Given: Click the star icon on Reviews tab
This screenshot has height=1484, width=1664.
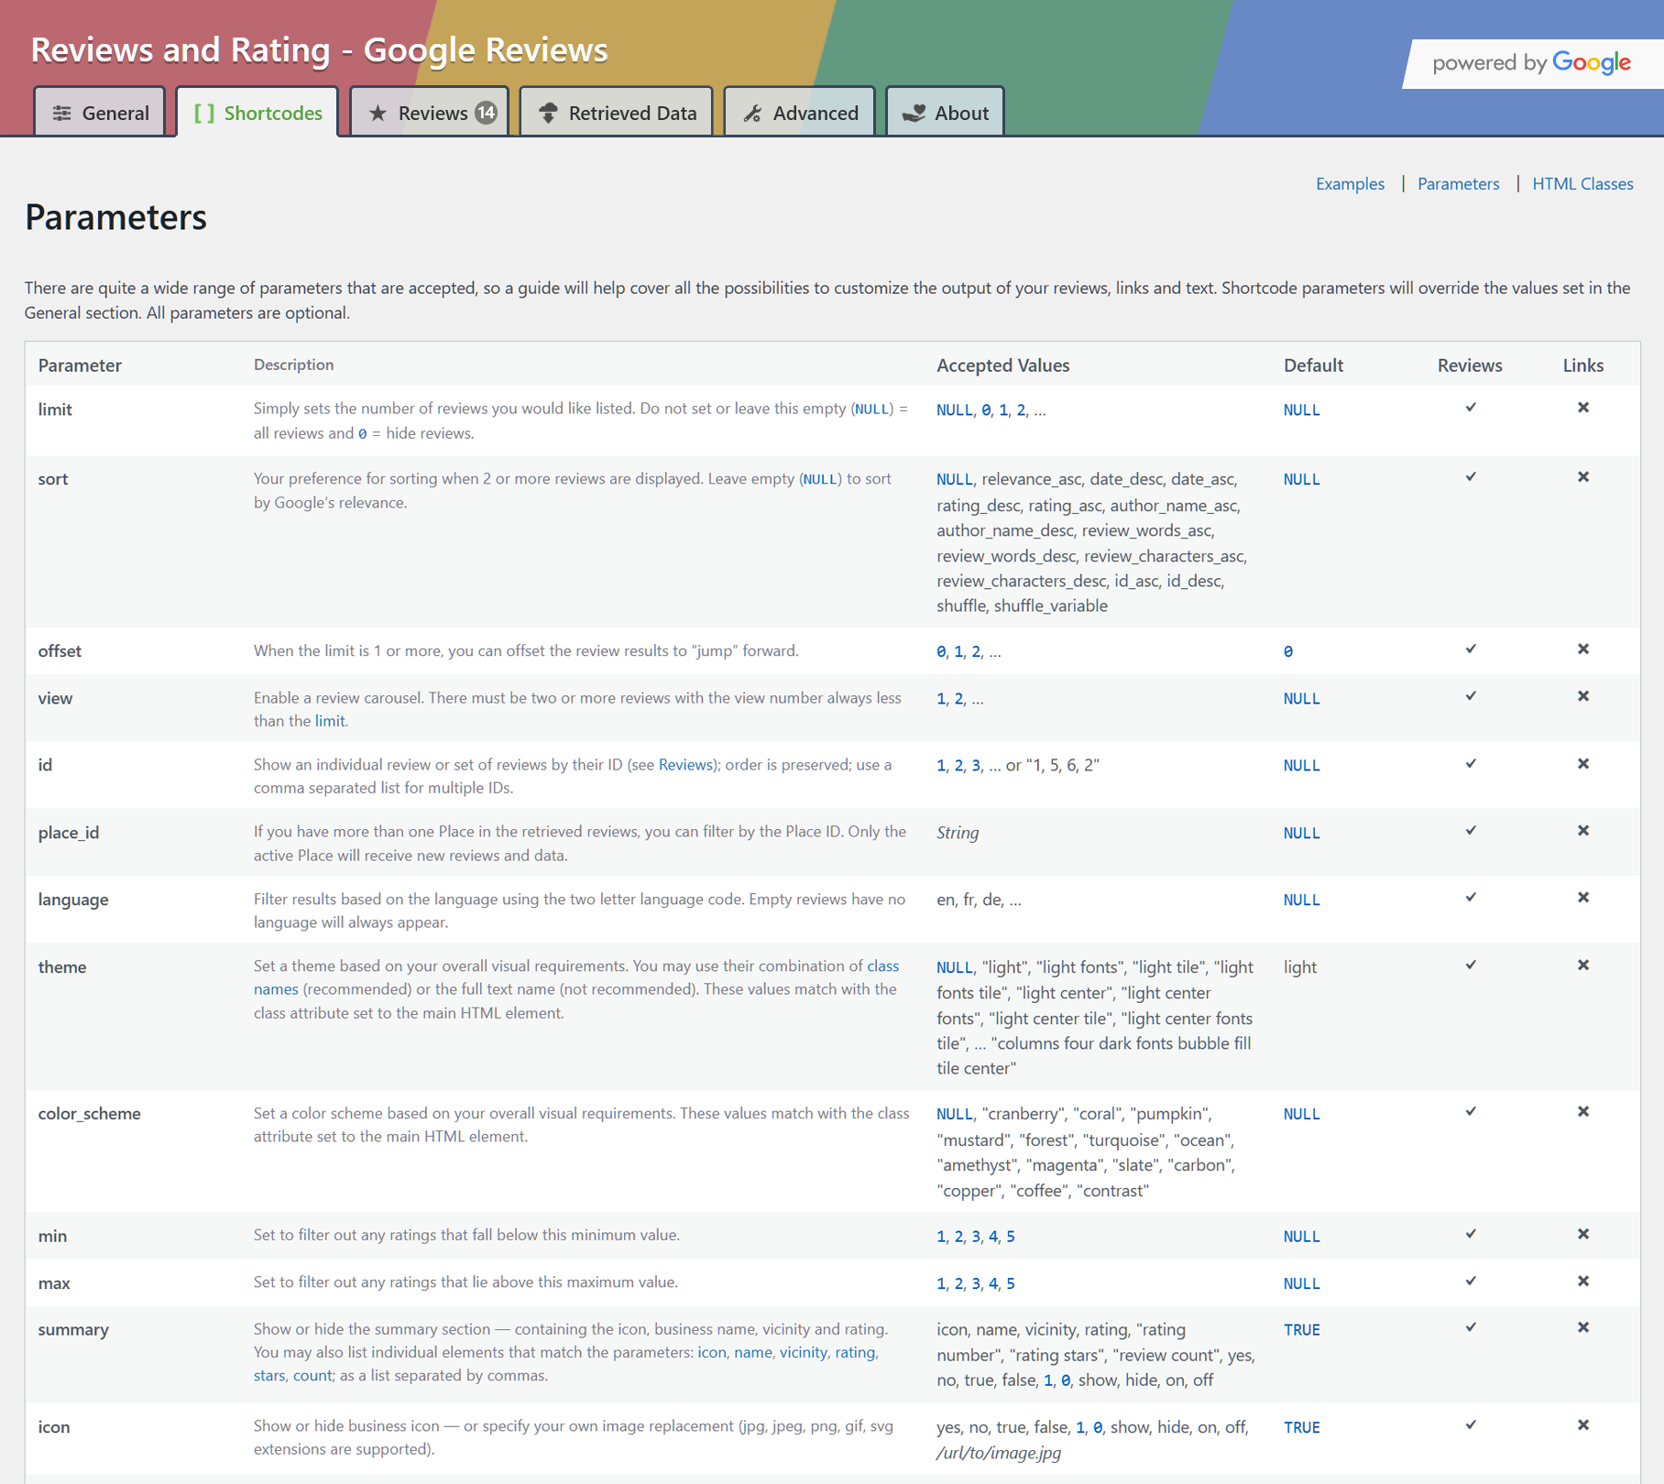Looking at the screenshot, I should coord(378,114).
